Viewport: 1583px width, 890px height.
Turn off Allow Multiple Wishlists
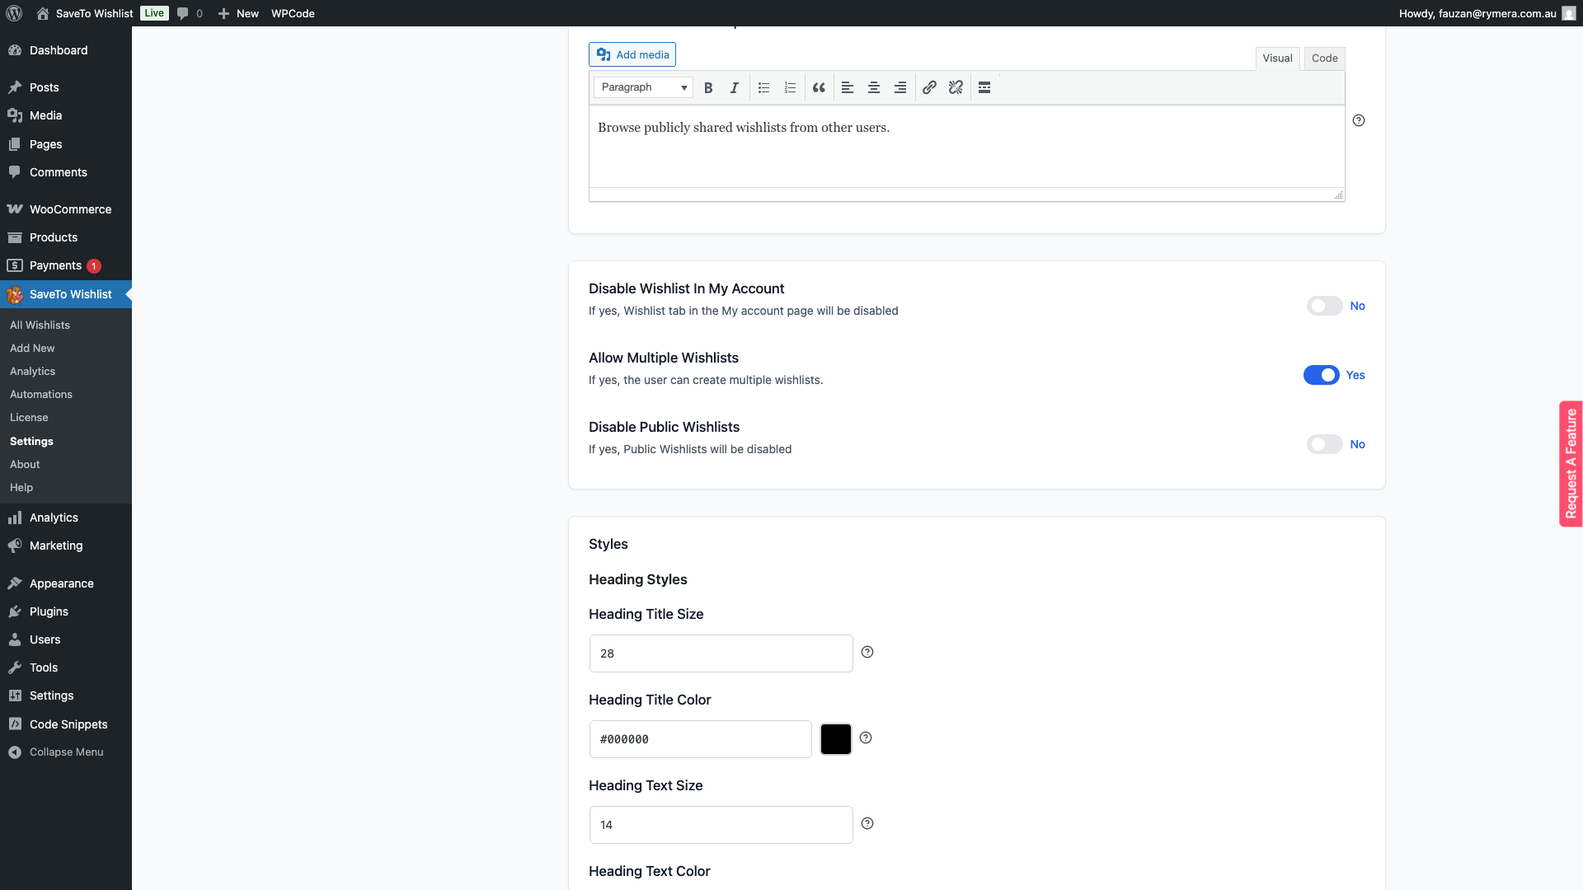coord(1321,375)
